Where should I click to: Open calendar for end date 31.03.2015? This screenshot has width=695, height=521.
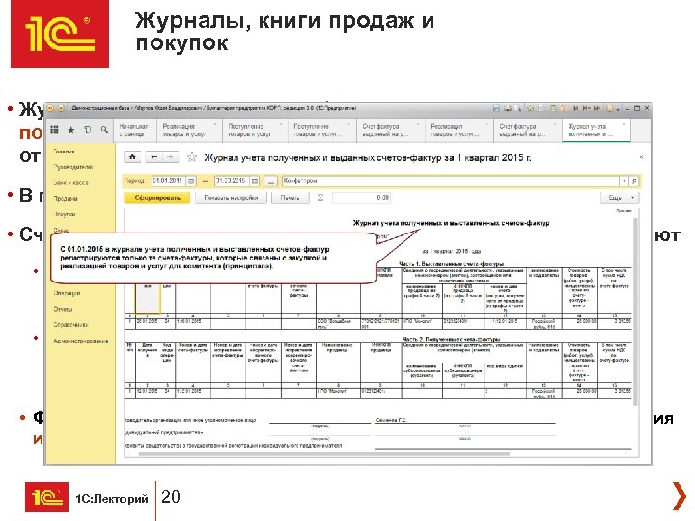(x=255, y=181)
